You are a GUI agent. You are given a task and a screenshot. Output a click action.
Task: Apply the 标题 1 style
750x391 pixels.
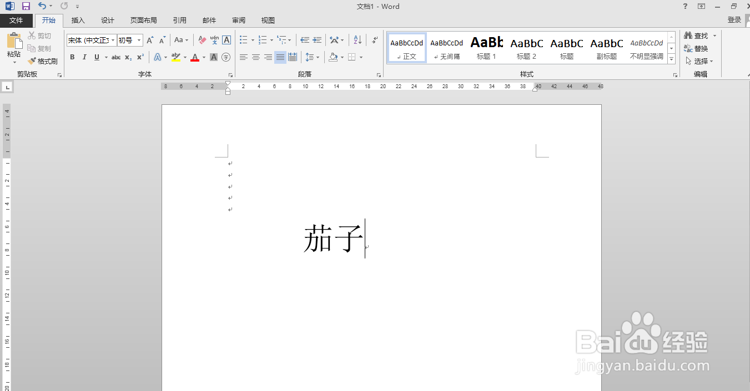(487, 48)
